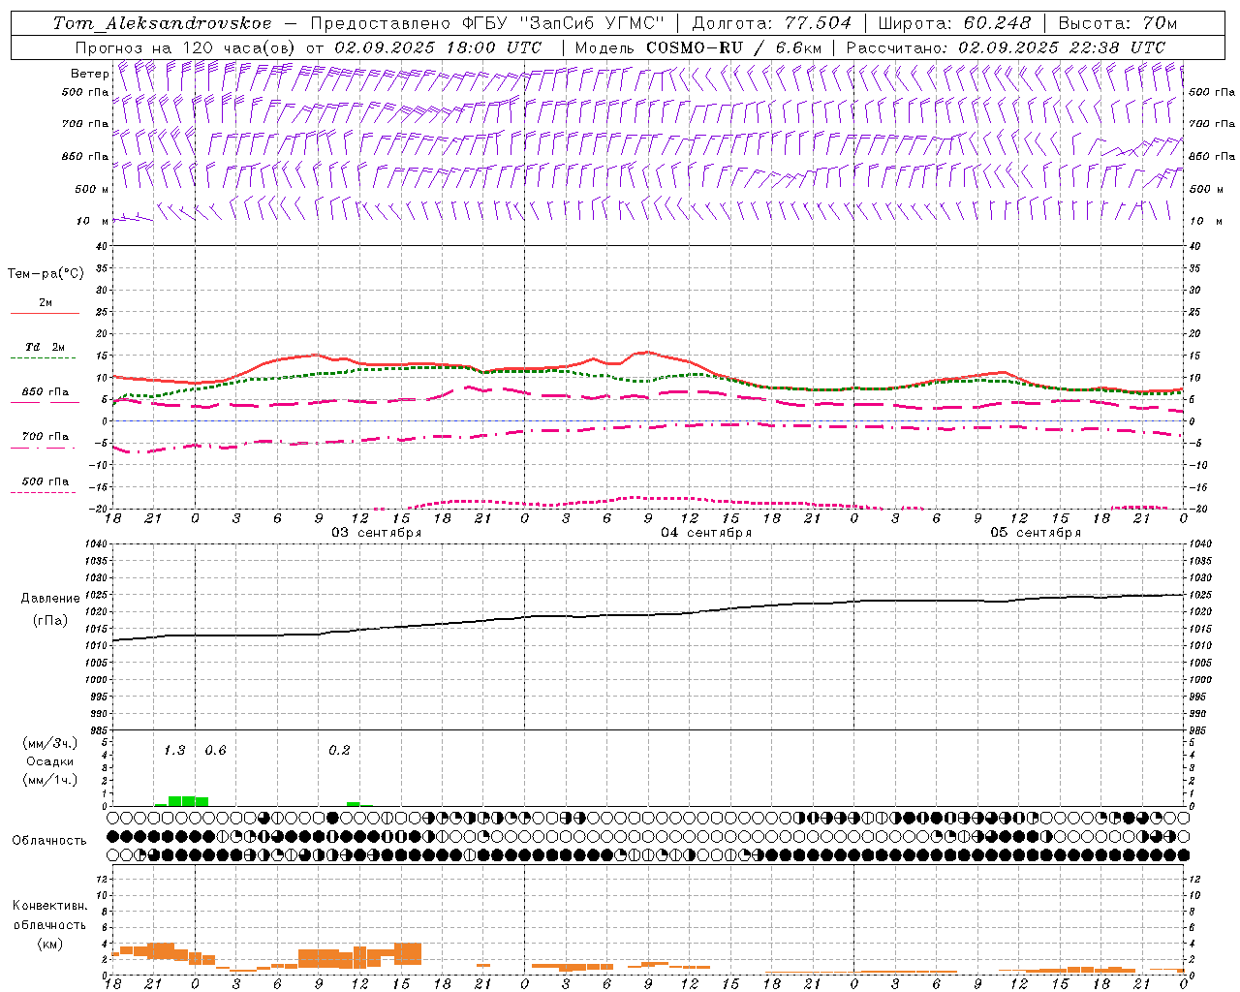Click the 'Модель COSMO-RU / 6.6км' model label
Image resolution: width=1240 pixels, height=992 pixels.
tap(698, 47)
